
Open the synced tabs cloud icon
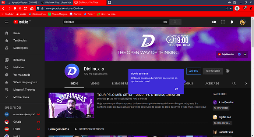(229, 3)
